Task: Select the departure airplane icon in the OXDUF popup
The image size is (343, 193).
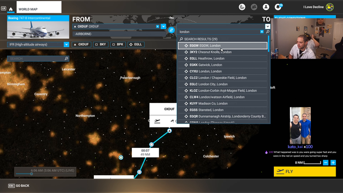Action: (x=157, y=121)
